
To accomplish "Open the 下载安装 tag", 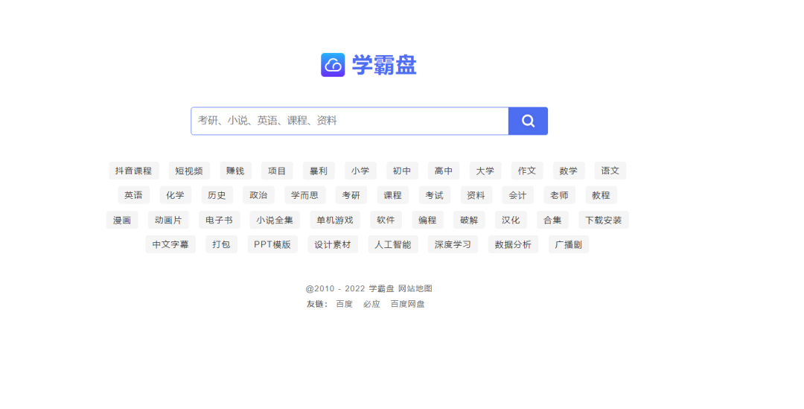I will click(604, 221).
